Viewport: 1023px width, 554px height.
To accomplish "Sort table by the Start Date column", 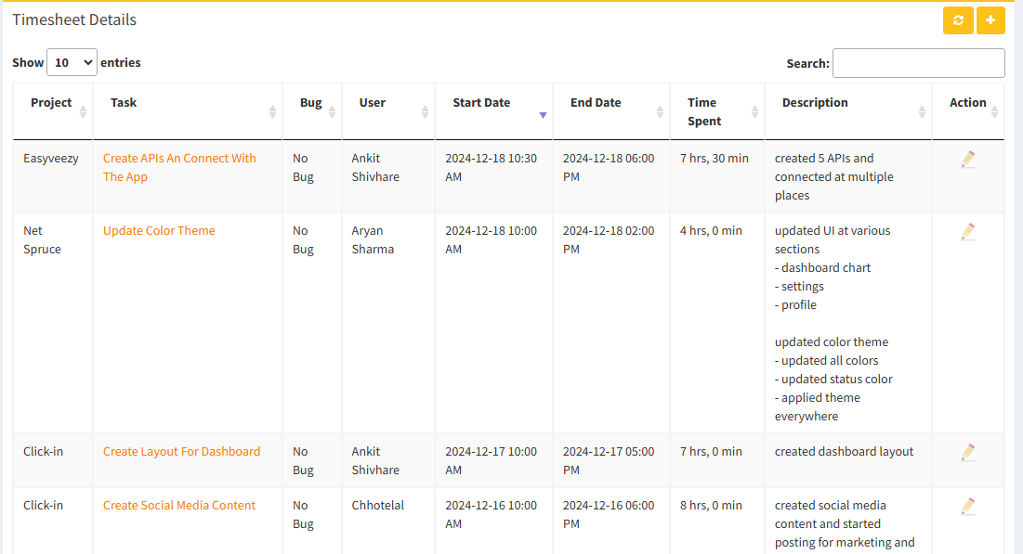I will coord(481,103).
